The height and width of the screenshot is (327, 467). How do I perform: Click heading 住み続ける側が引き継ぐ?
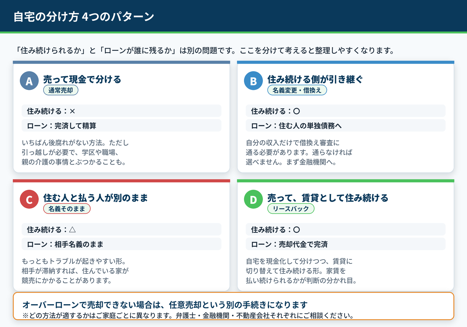tap(315, 79)
